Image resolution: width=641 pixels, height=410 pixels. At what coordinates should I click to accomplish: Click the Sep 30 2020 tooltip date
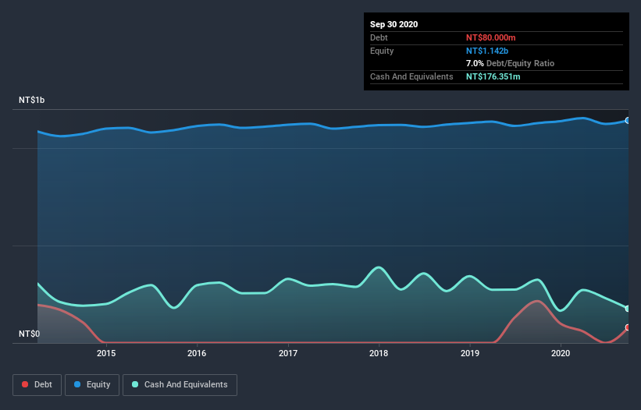394,24
